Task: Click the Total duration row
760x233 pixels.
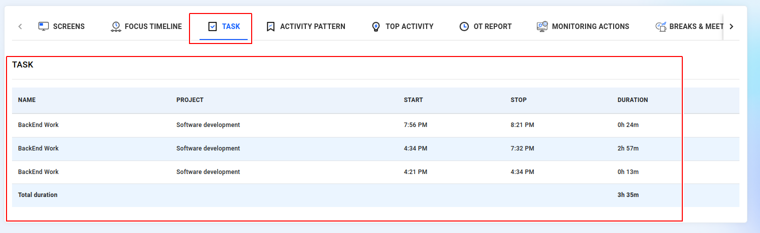Action: coord(38,195)
